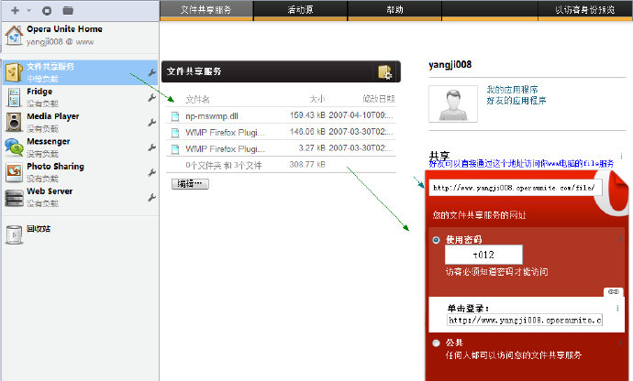Click the 以访客身份预览 tab
This screenshot has width=633, height=381.
coord(585,10)
